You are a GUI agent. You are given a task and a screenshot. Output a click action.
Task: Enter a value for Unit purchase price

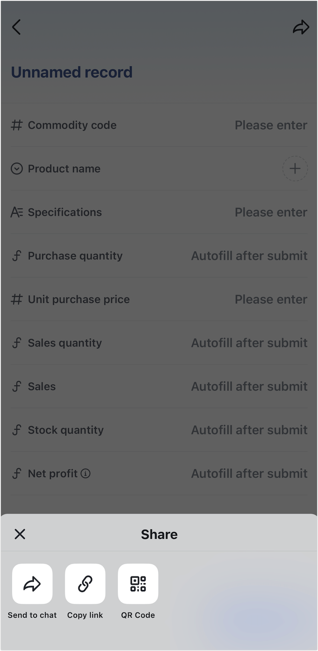coord(271,299)
